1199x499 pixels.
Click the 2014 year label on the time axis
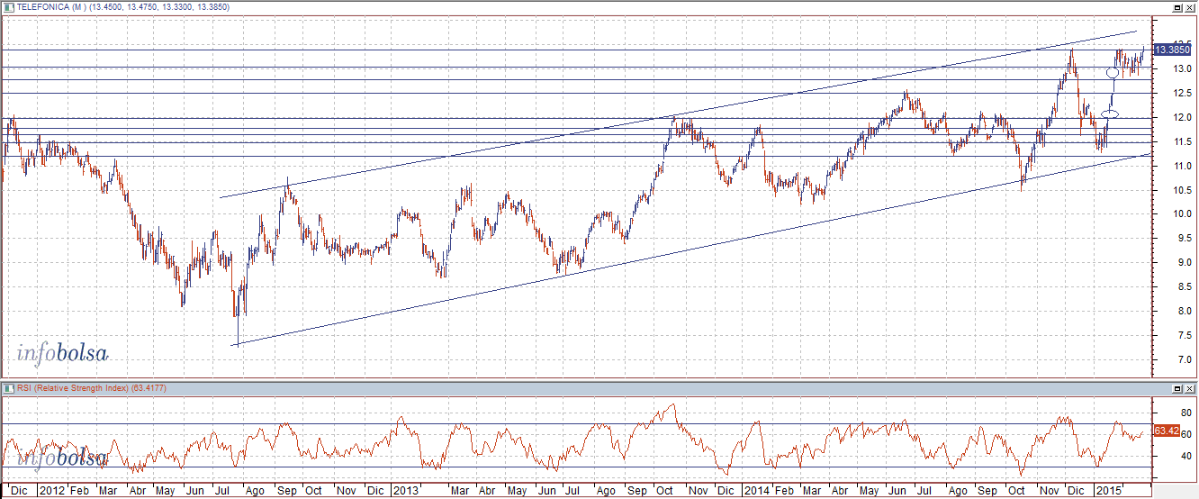click(x=756, y=491)
